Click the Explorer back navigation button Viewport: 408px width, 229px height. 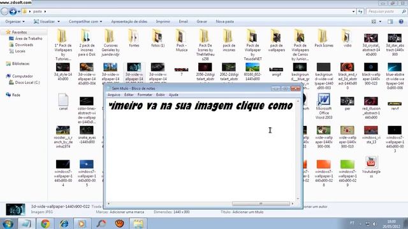[4, 11]
